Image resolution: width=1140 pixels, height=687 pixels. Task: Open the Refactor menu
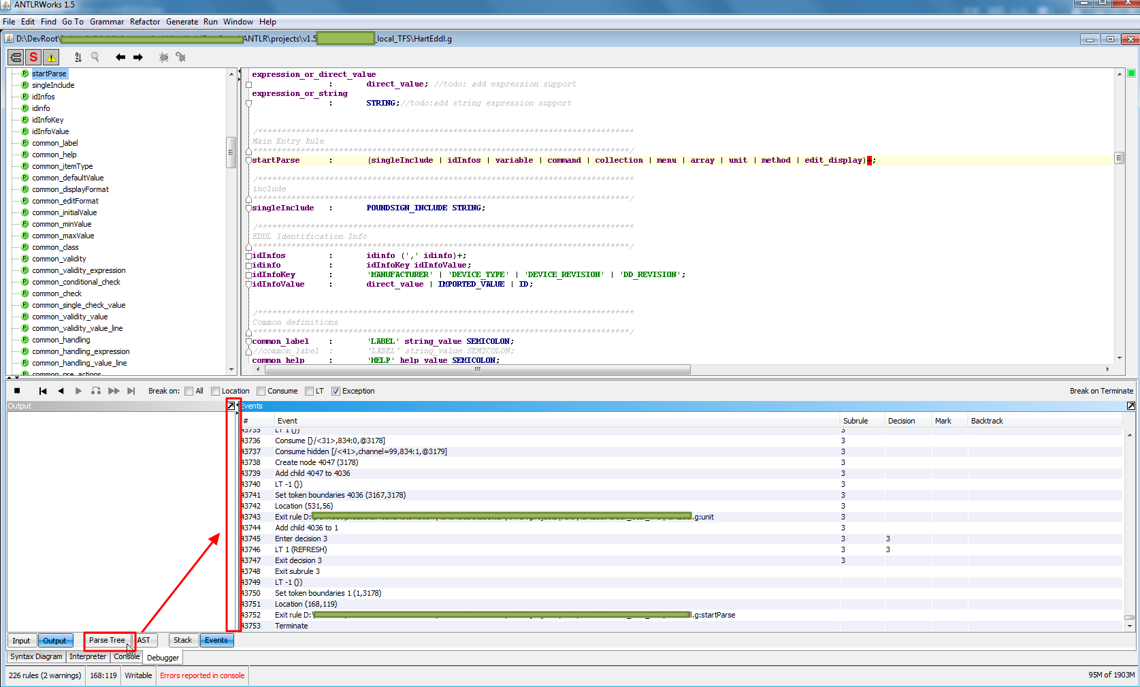coord(145,22)
